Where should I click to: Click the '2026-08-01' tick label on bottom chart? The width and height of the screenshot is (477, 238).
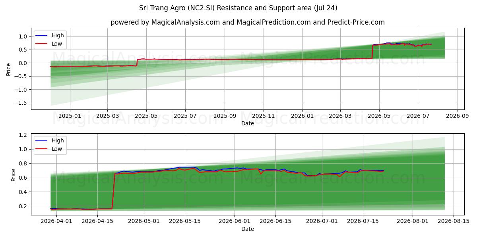413,221
